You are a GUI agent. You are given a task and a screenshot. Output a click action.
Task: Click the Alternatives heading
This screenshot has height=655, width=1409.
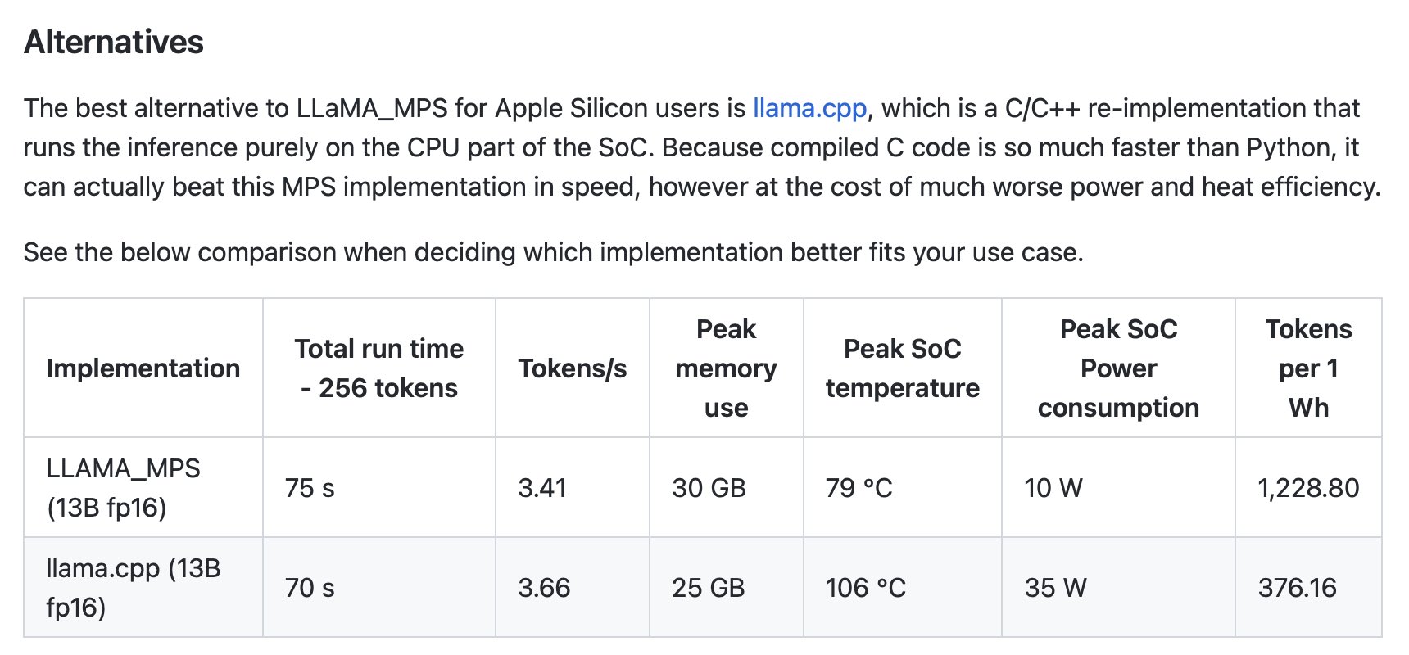point(114,43)
